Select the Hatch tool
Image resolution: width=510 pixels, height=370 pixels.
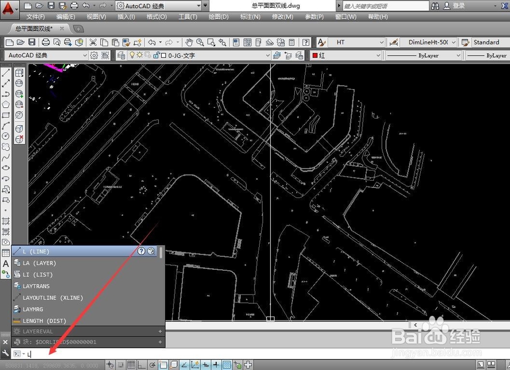click(6, 221)
